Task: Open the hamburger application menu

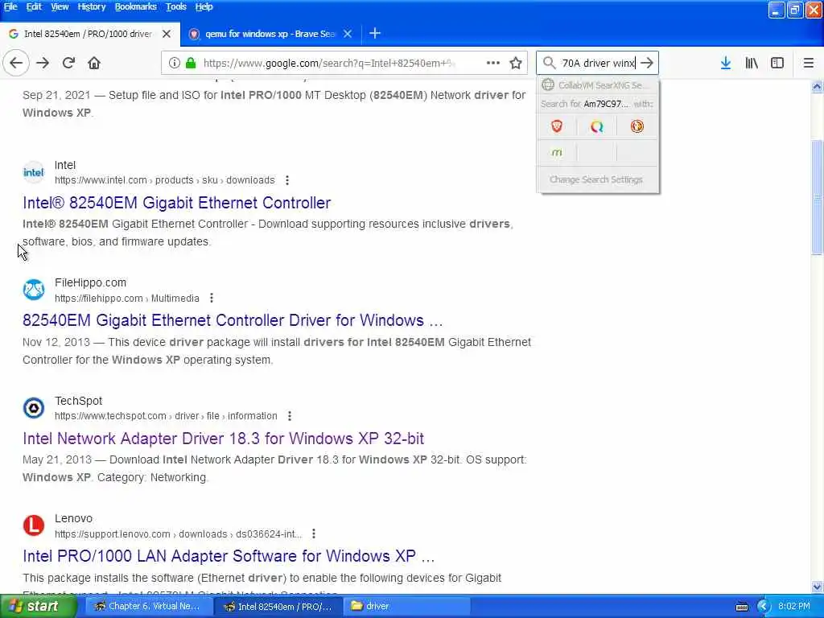Action: click(808, 63)
